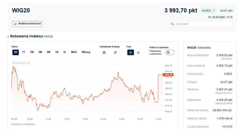This screenshot has height=129, width=243.
Task: Click the 13:00 time axis label
Action: pos(85,119)
